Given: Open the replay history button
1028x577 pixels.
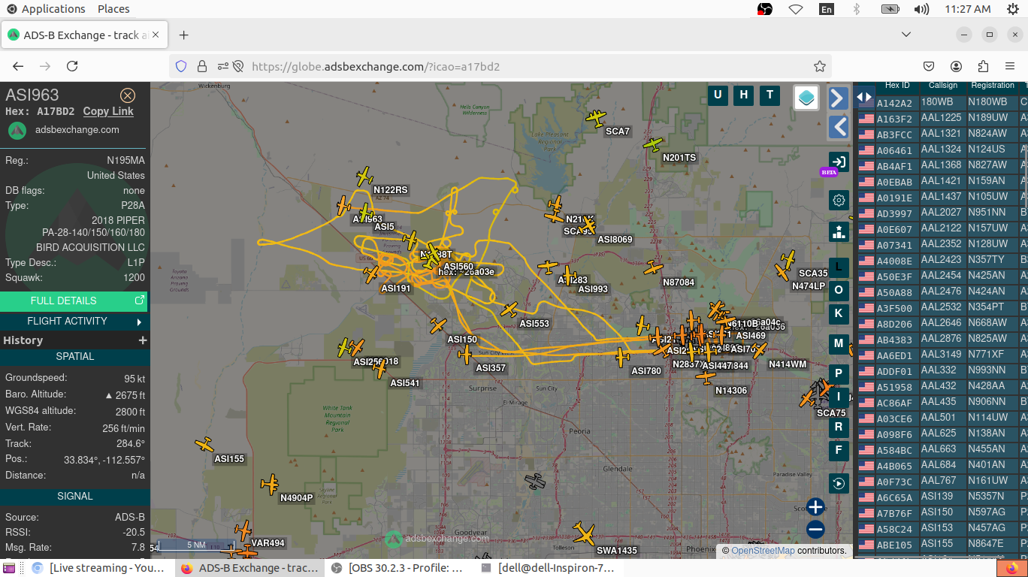Looking at the screenshot, I should (839, 483).
